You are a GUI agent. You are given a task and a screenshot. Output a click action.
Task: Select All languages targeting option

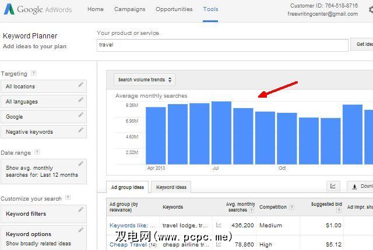44,102
